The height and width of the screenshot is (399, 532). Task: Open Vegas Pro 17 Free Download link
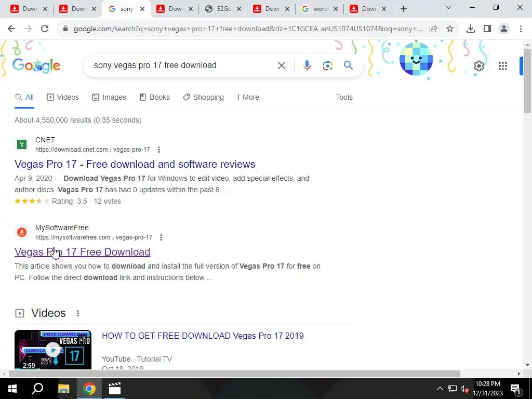(82, 252)
